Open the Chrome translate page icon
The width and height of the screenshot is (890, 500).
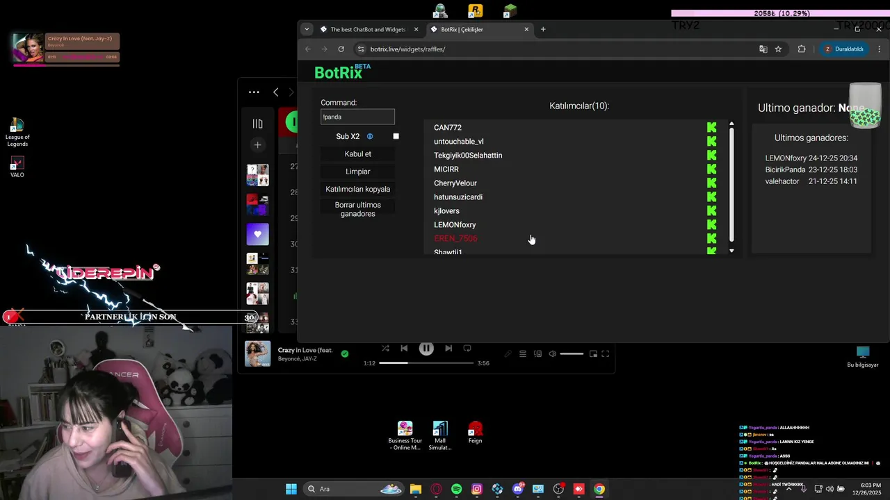763,49
